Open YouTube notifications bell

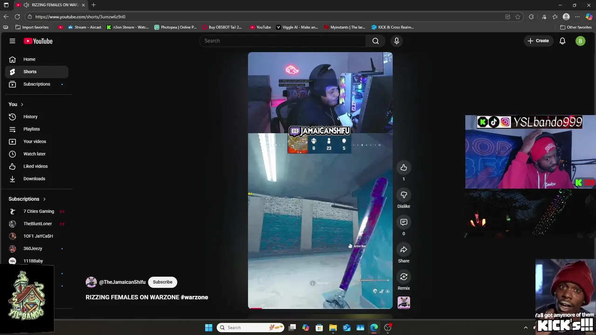point(562,41)
